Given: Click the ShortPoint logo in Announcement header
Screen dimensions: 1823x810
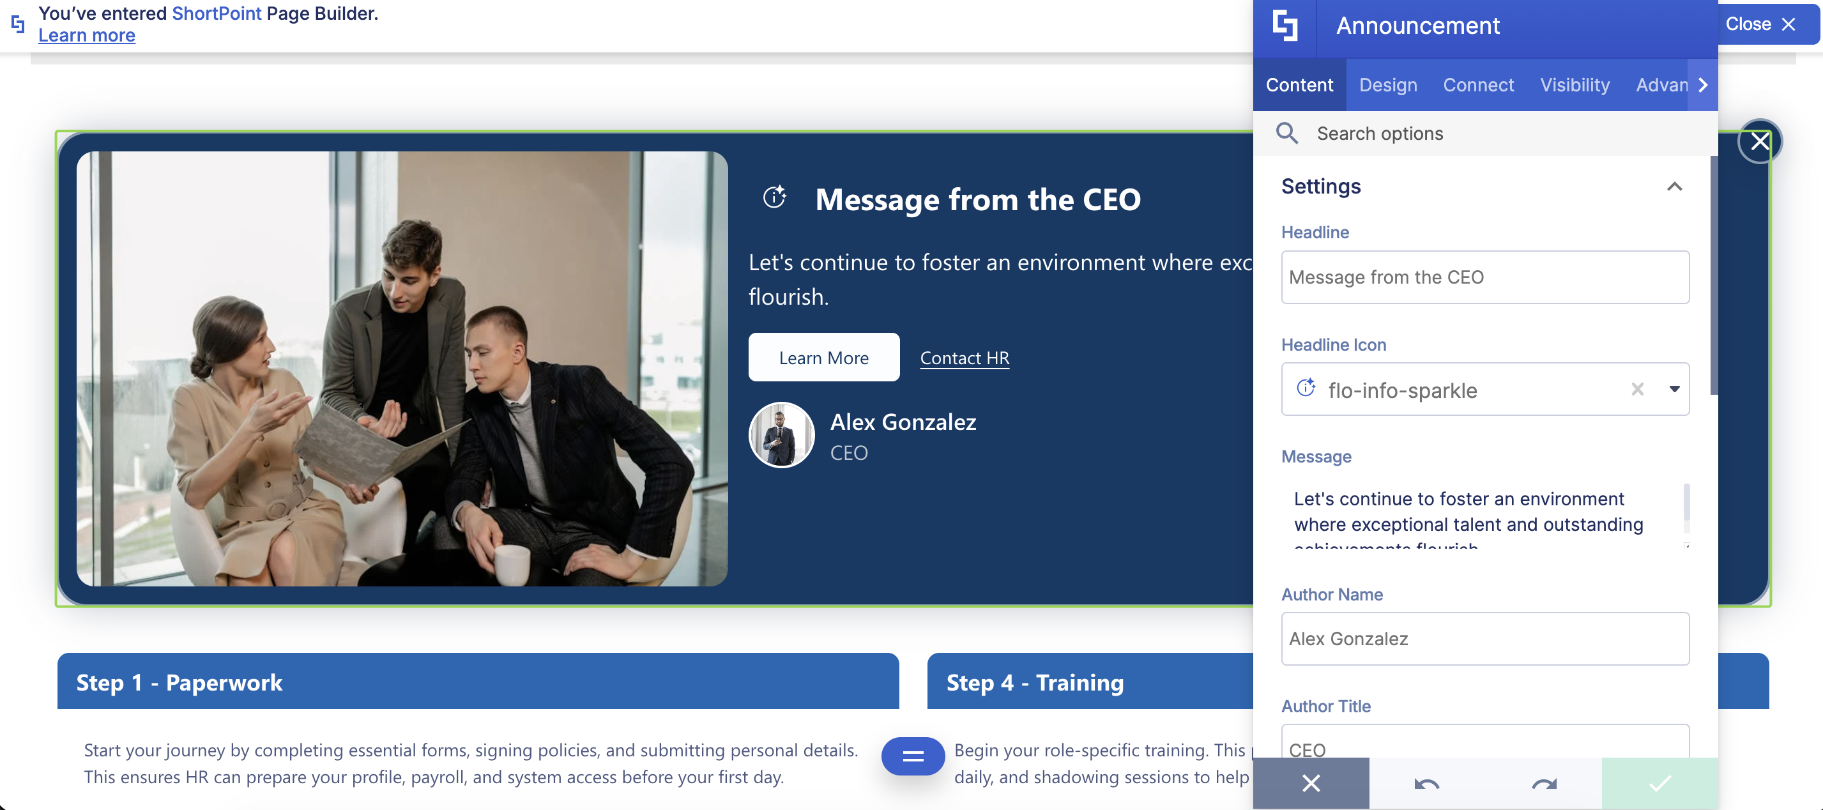Looking at the screenshot, I should click(x=1285, y=26).
